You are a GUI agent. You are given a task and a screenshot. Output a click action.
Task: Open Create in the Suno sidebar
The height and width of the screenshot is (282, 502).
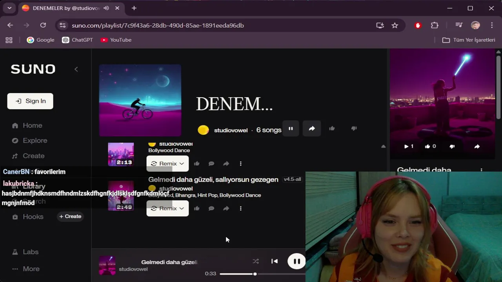tap(28, 156)
